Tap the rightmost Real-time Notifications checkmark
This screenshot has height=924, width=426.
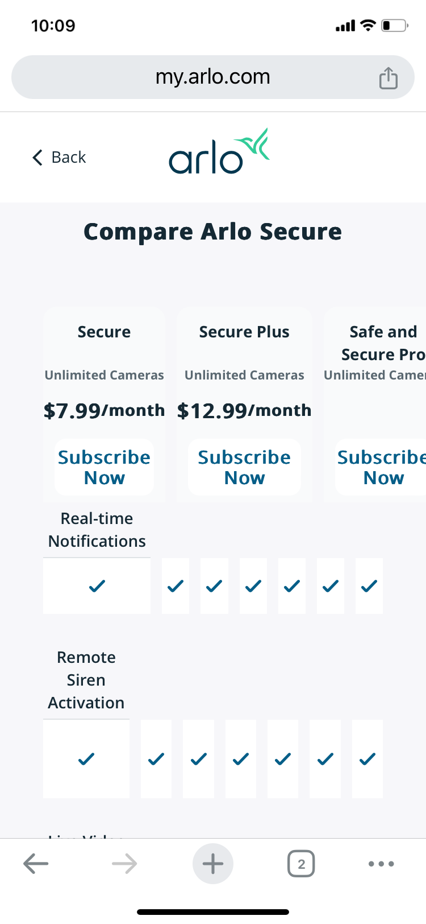(369, 585)
